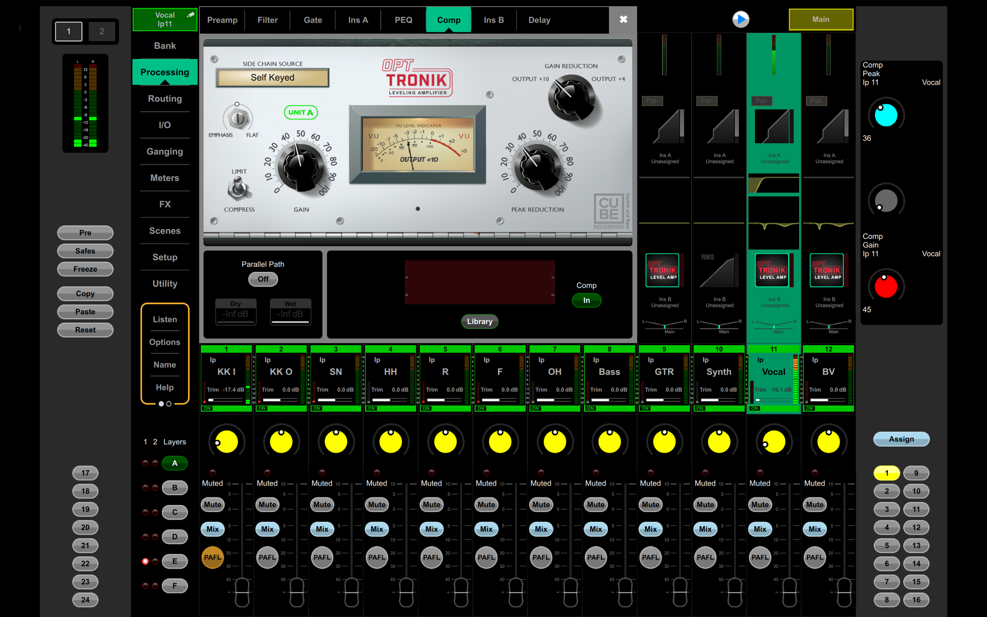Viewport: 987px width, 617px height.
Task: Click the red Comp Gain rotary knob
Action: [886, 287]
